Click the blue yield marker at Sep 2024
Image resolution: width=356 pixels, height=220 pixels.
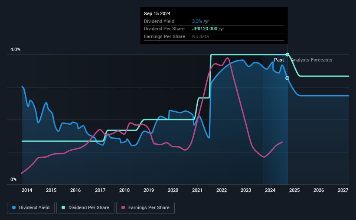pyautogui.click(x=287, y=78)
